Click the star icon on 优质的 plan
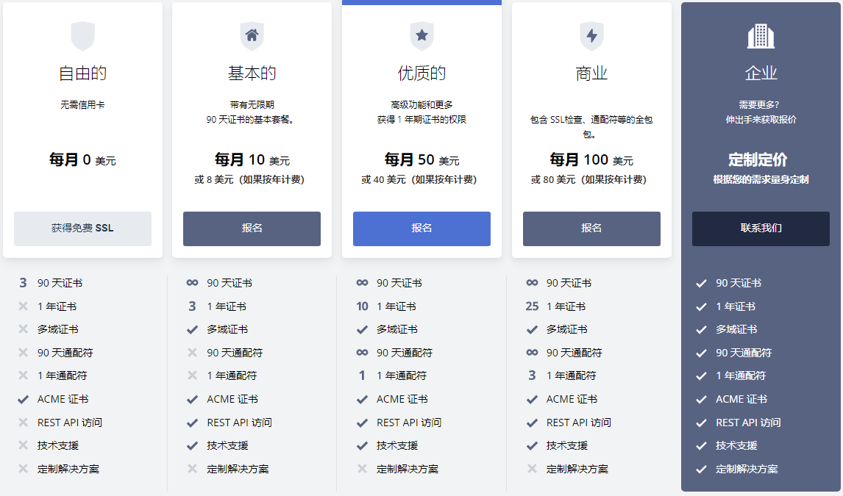 coord(421,34)
